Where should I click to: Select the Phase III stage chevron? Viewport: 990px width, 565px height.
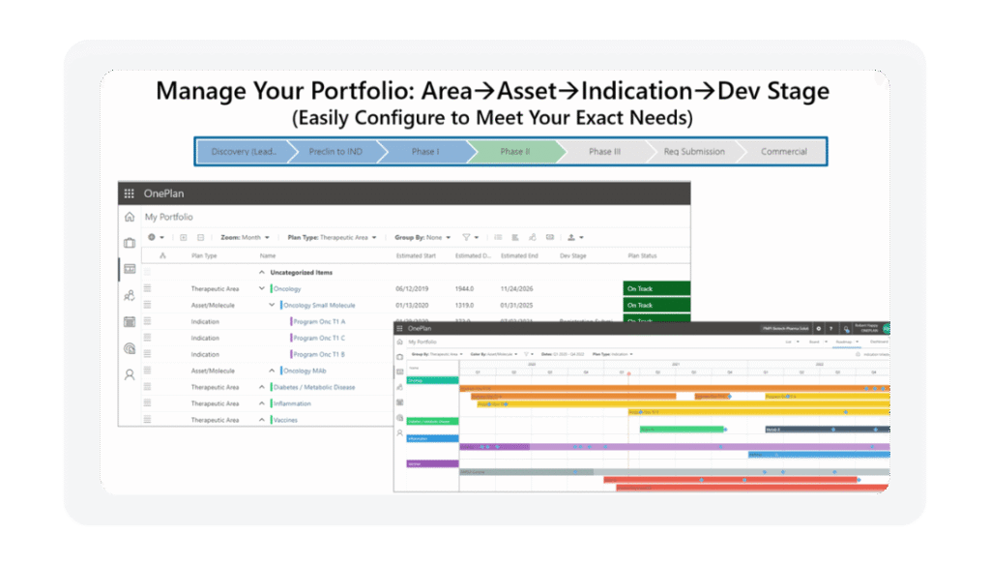(605, 152)
